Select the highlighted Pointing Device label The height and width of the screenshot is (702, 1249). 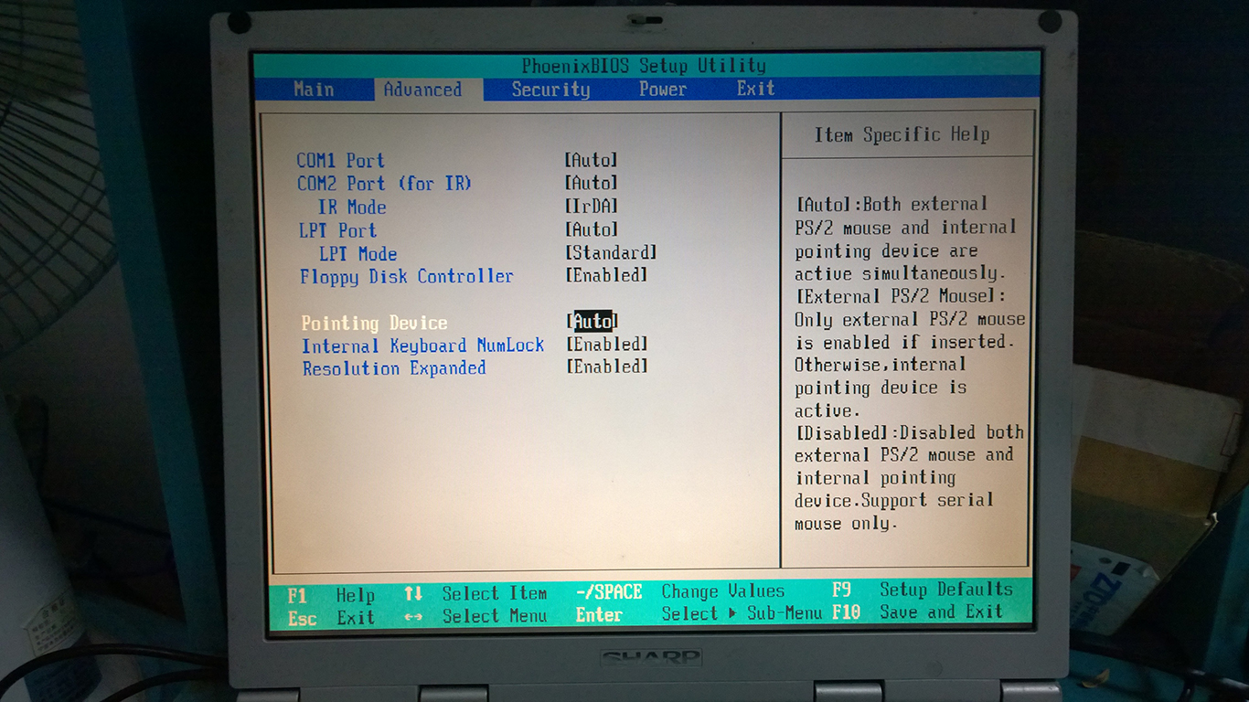coord(375,324)
